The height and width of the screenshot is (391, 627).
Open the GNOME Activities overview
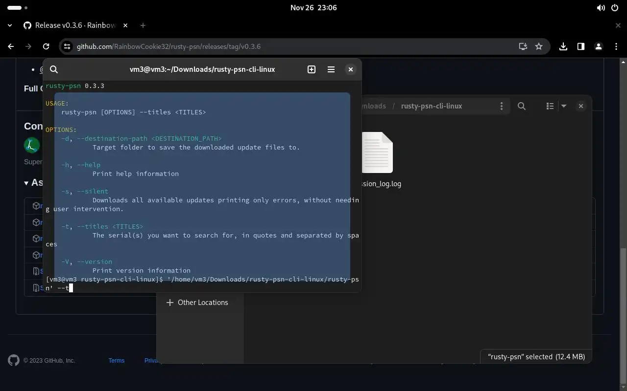[18, 8]
